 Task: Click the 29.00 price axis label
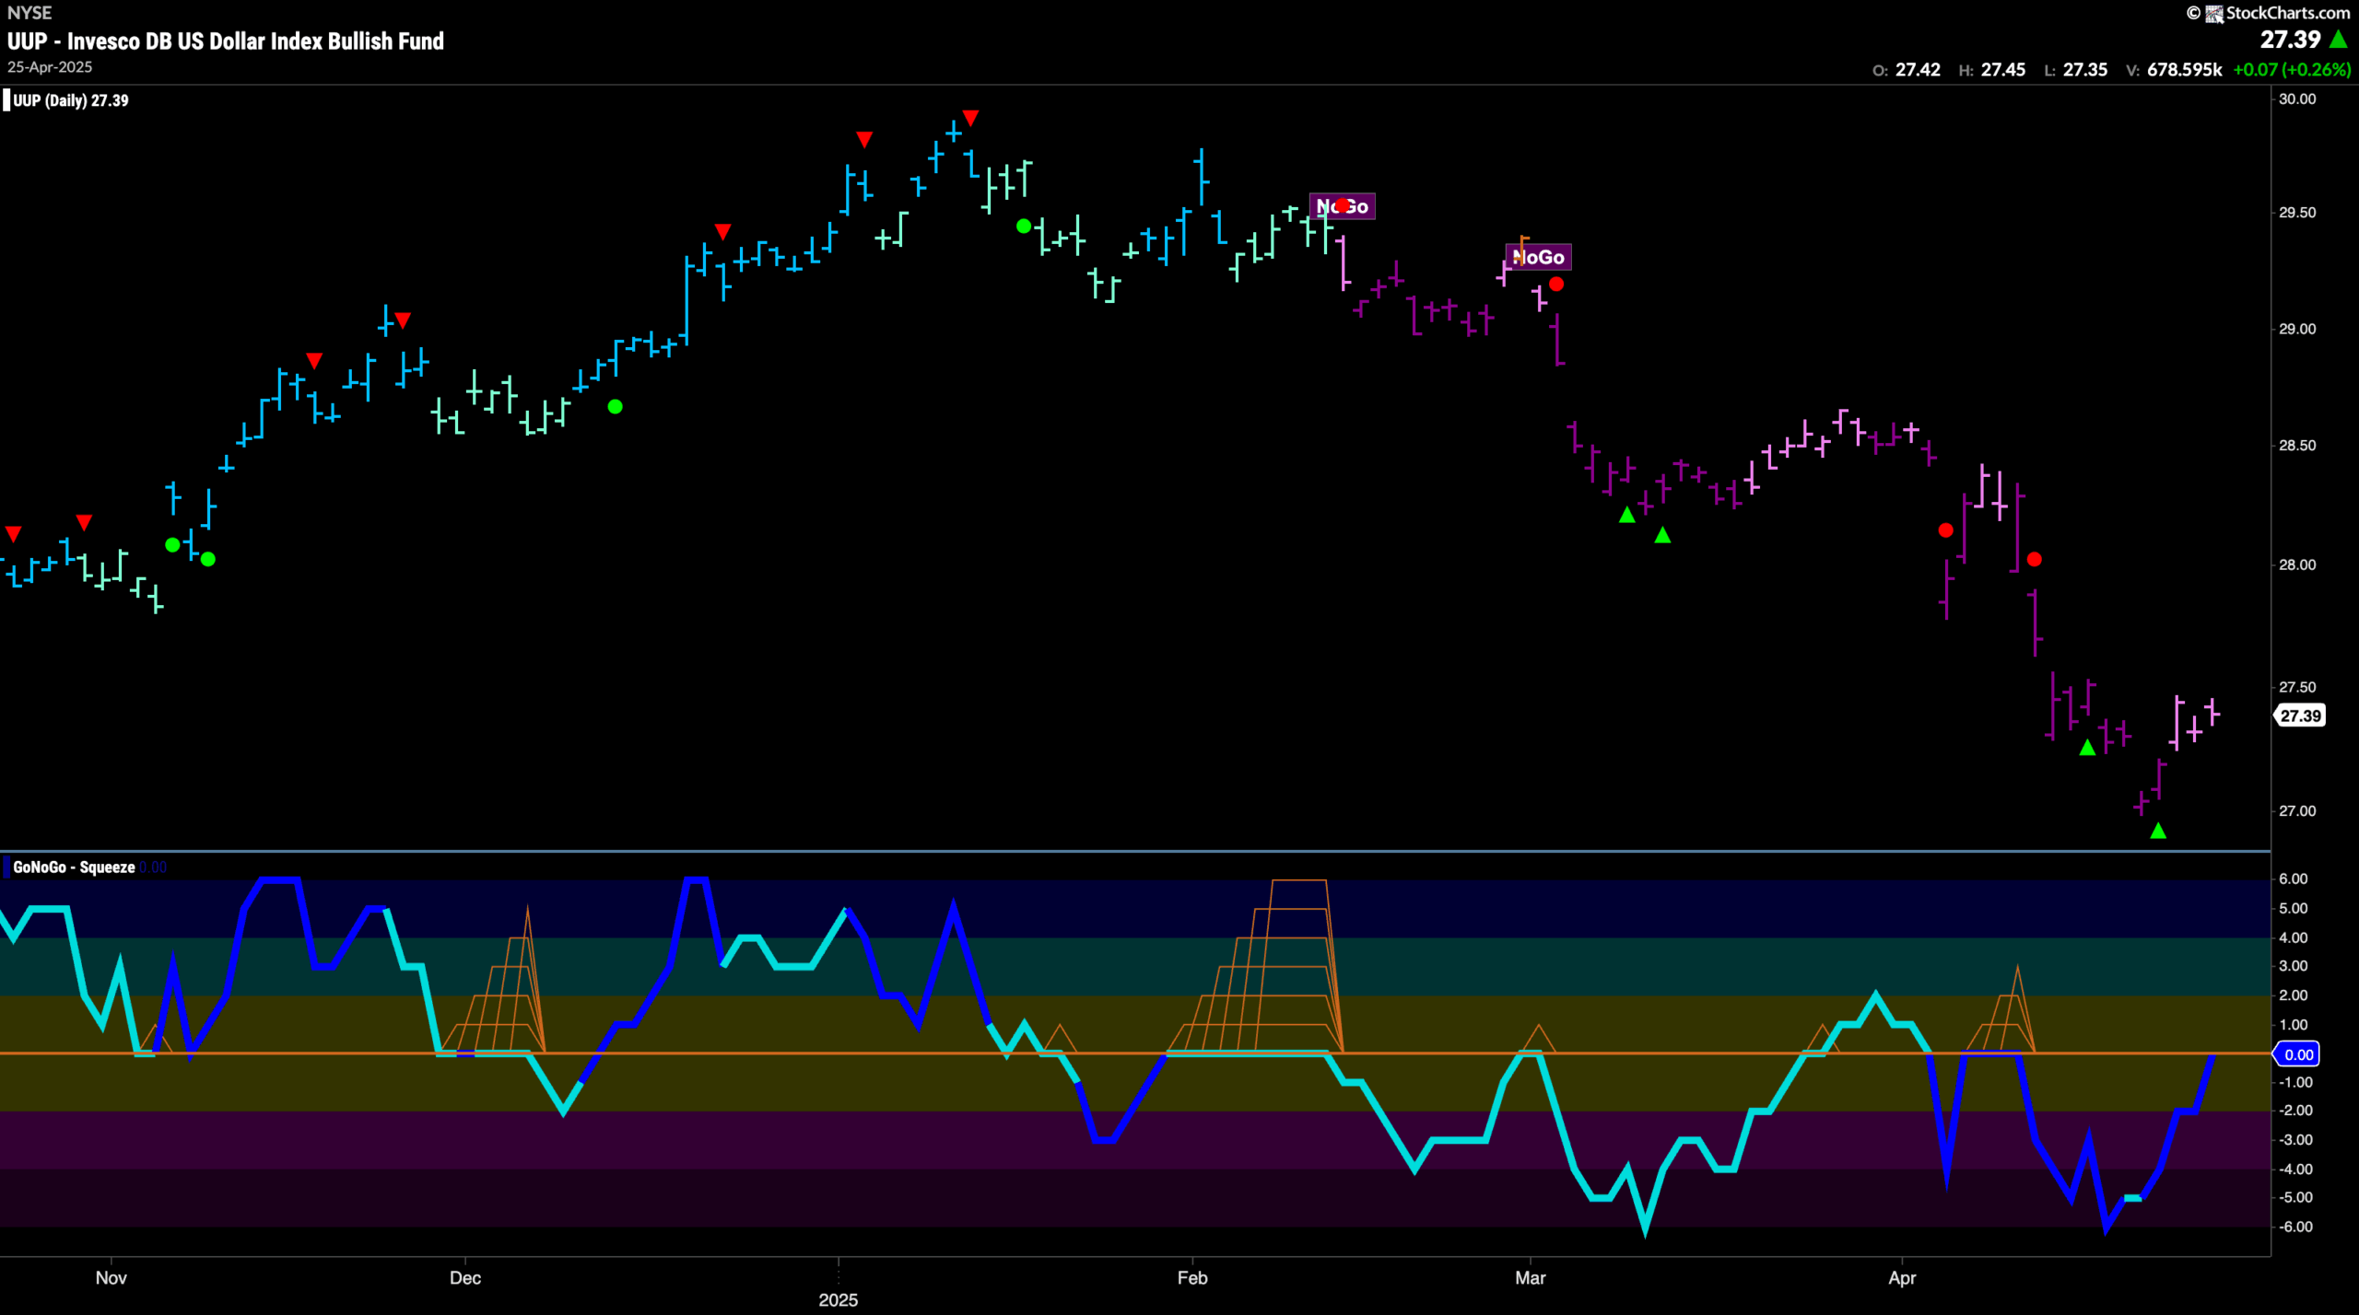click(x=2297, y=329)
